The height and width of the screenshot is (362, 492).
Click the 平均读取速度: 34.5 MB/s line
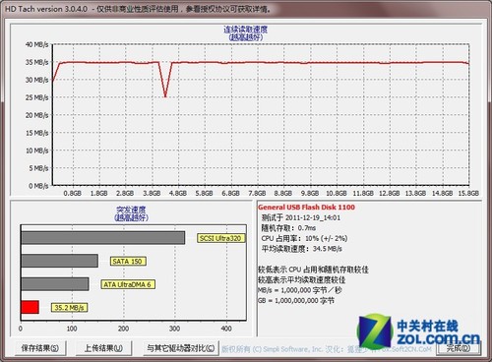[x=302, y=249]
